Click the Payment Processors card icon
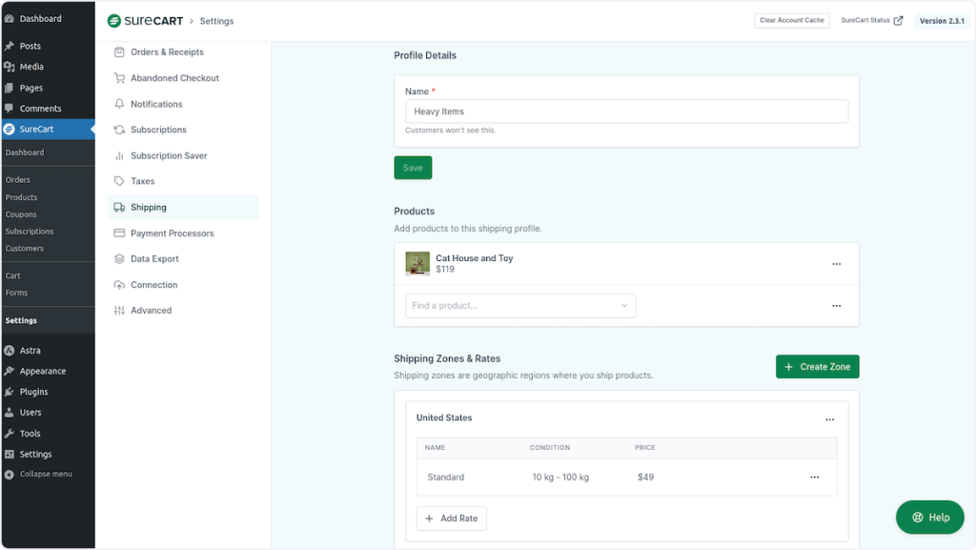 (x=119, y=234)
